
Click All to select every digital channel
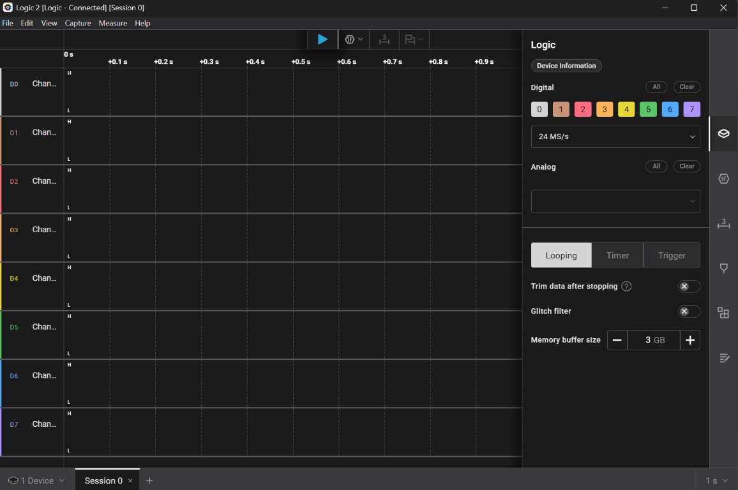tap(656, 87)
